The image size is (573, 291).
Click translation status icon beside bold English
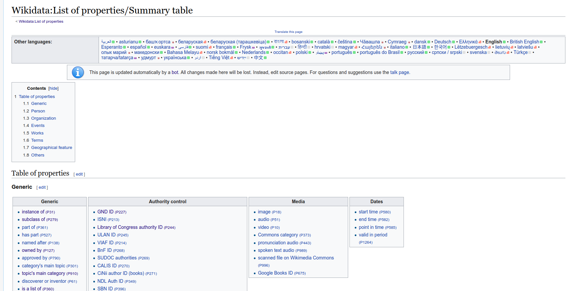tap(504, 42)
